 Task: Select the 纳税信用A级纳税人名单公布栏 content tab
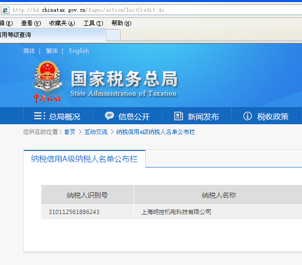click(x=84, y=159)
